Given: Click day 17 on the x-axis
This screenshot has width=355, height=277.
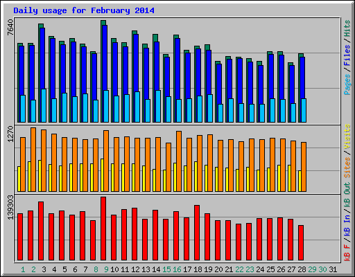Looking at the screenshot, I should (187, 269).
